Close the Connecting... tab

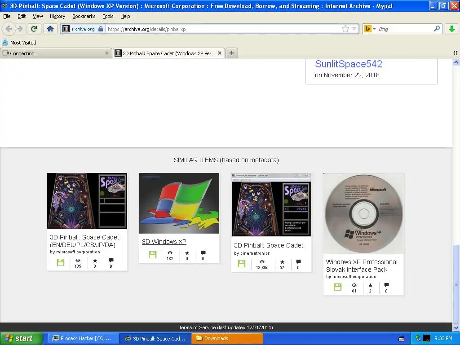107,53
